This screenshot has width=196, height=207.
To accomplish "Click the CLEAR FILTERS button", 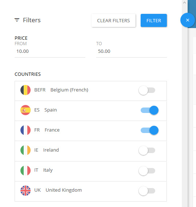I will (113, 20).
